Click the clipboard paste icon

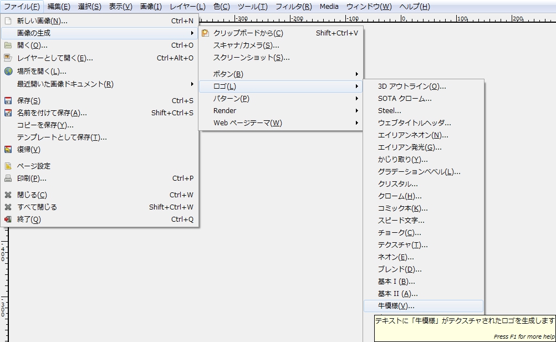coord(205,33)
